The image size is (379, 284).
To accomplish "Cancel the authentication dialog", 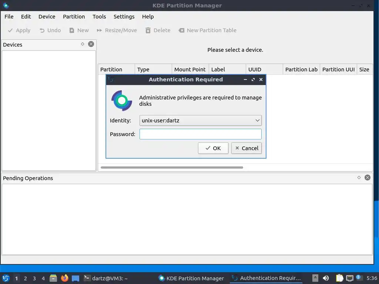I will [x=246, y=148].
